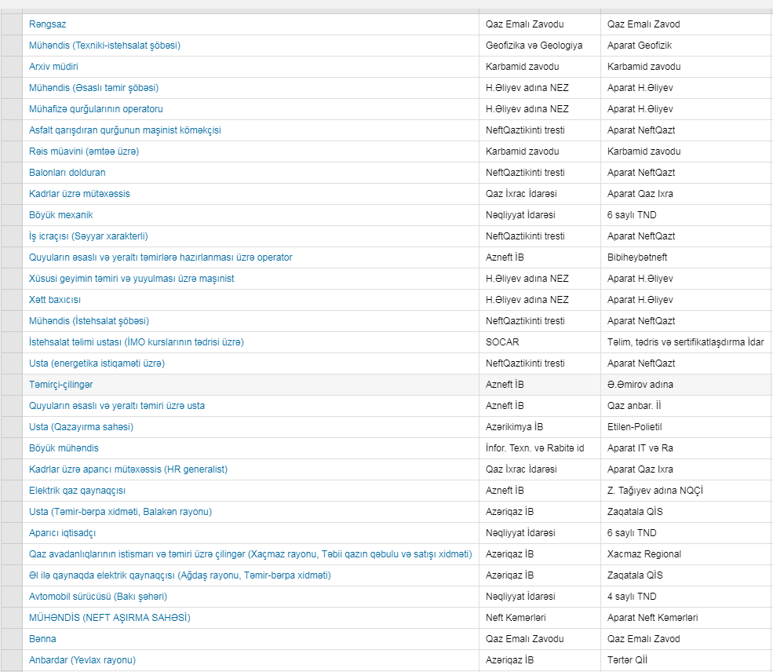Click Geofizika və Geologiya cell
This screenshot has width=773, height=672.
click(540, 46)
